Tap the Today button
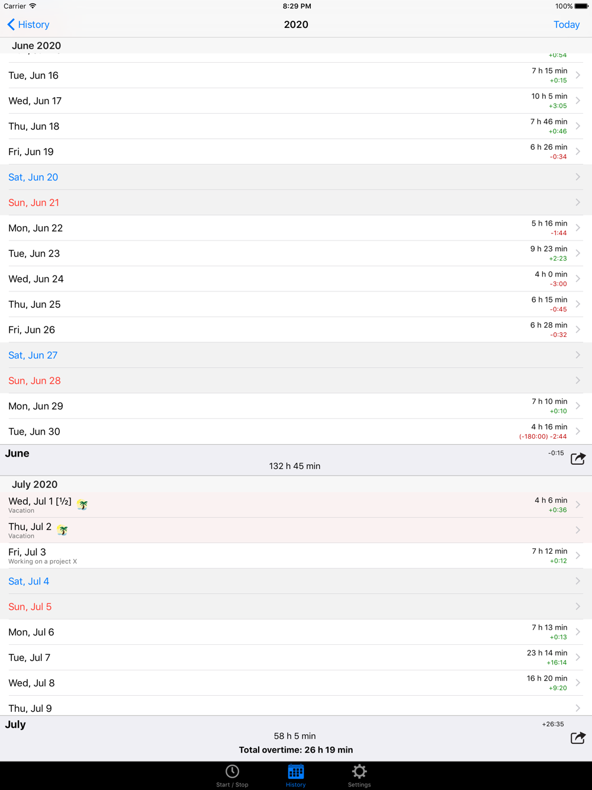 coord(566,24)
